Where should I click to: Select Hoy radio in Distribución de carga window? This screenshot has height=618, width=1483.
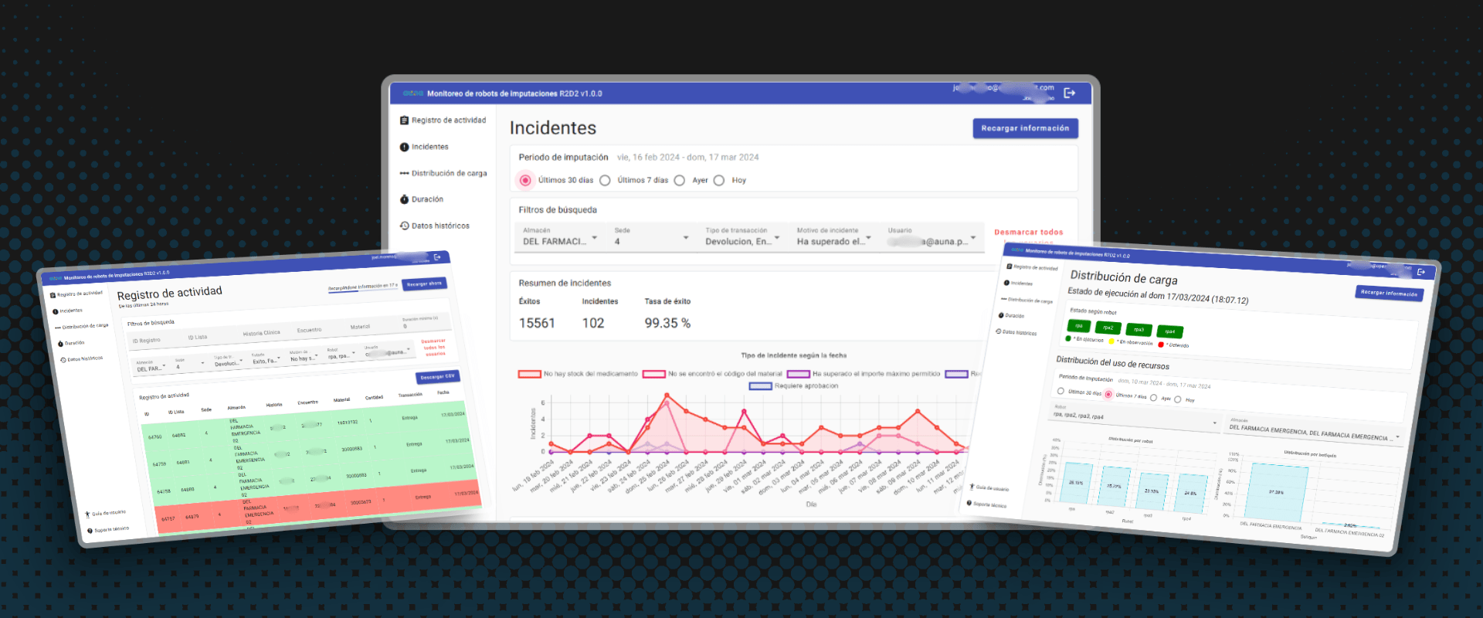coord(1178,399)
